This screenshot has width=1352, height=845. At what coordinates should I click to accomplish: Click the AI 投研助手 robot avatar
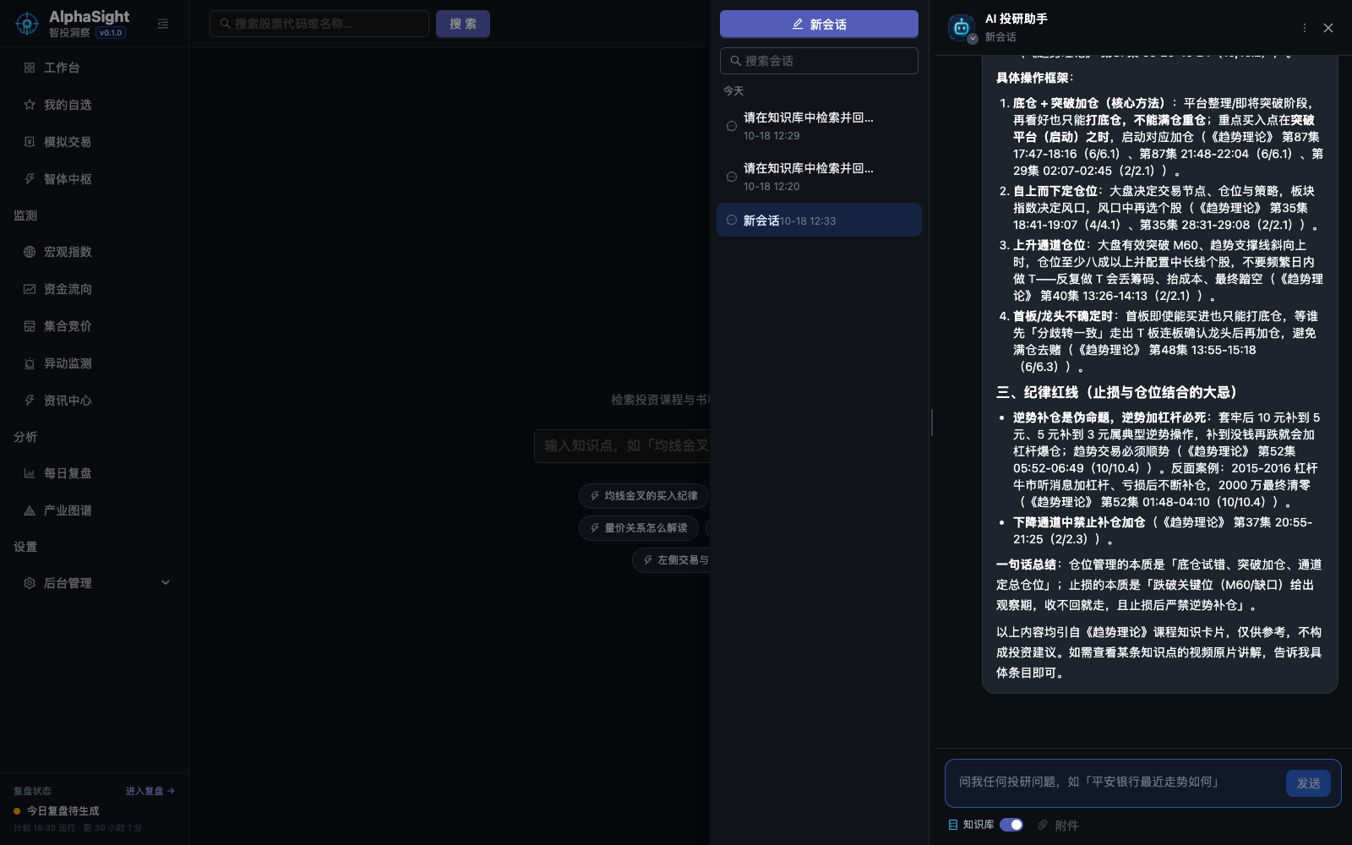tap(962, 28)
